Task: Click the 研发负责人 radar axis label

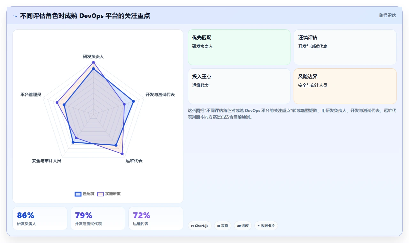Action: (93, 57)
